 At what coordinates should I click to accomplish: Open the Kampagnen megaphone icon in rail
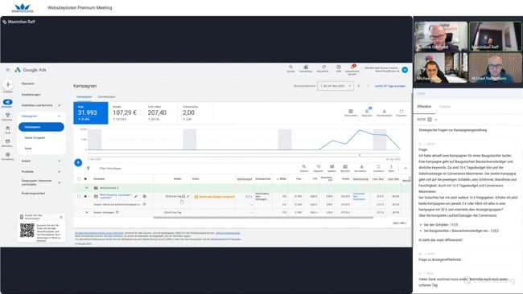(x=8, y=102)
